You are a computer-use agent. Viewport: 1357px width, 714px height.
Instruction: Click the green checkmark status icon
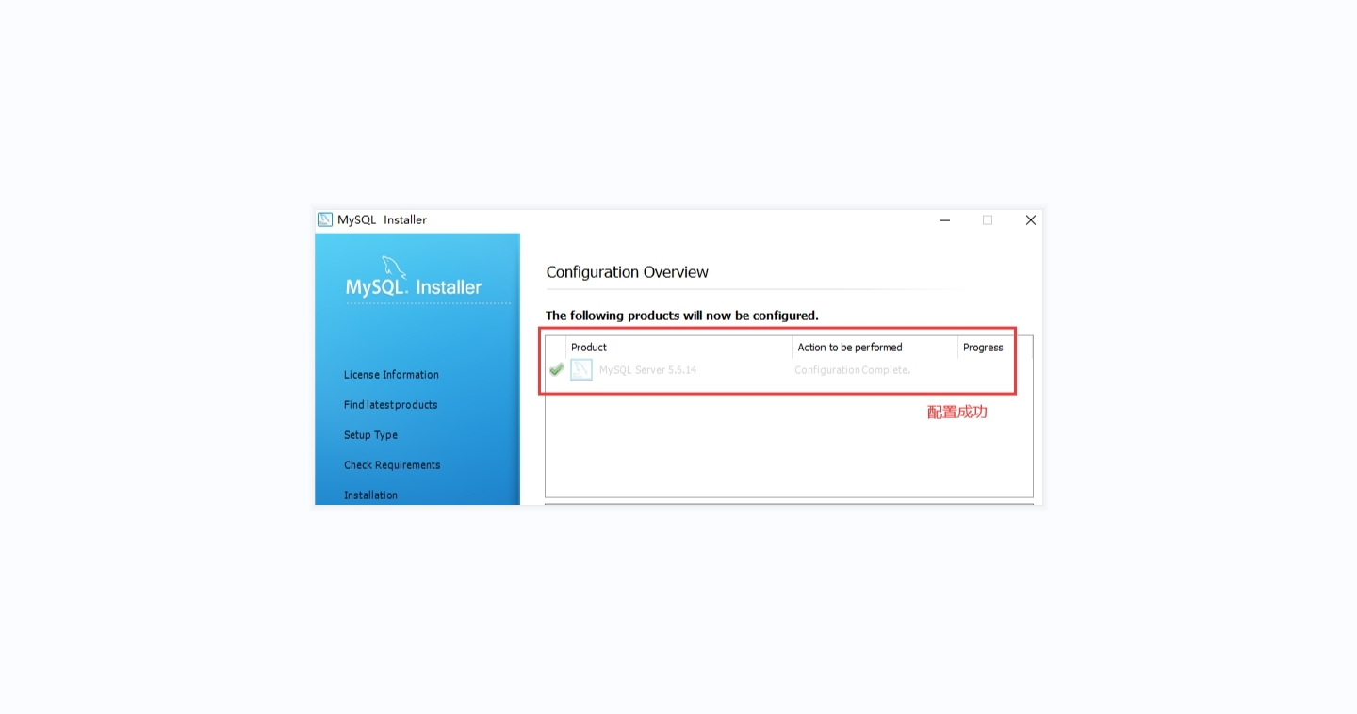(x=556, y=370)
